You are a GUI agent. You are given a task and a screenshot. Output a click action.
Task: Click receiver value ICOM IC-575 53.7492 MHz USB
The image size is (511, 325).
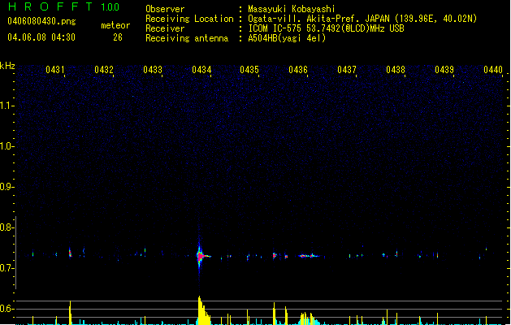click(326, 28)
